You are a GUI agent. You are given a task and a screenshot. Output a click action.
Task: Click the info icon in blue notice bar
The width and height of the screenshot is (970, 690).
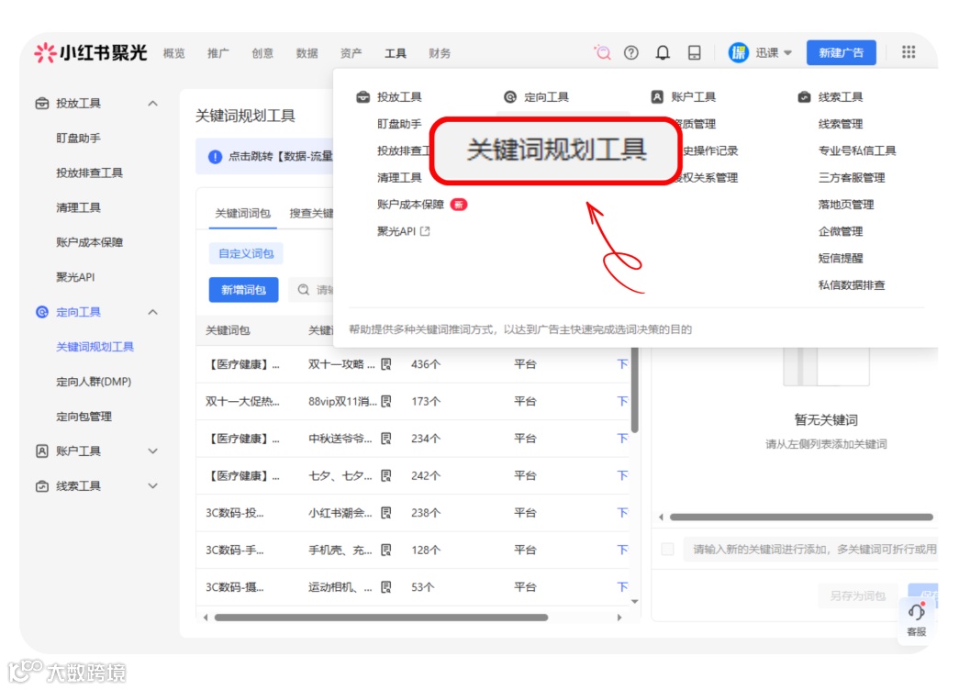point(215,156)
